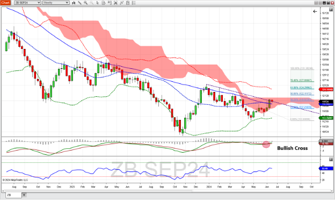Open the chart Properties list icon
This screenshot has height=200, width=335.
click(x=134, y=3)
